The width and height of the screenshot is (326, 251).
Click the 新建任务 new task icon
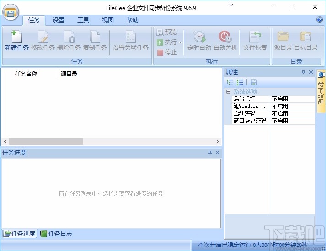click(x=16, y=41)
